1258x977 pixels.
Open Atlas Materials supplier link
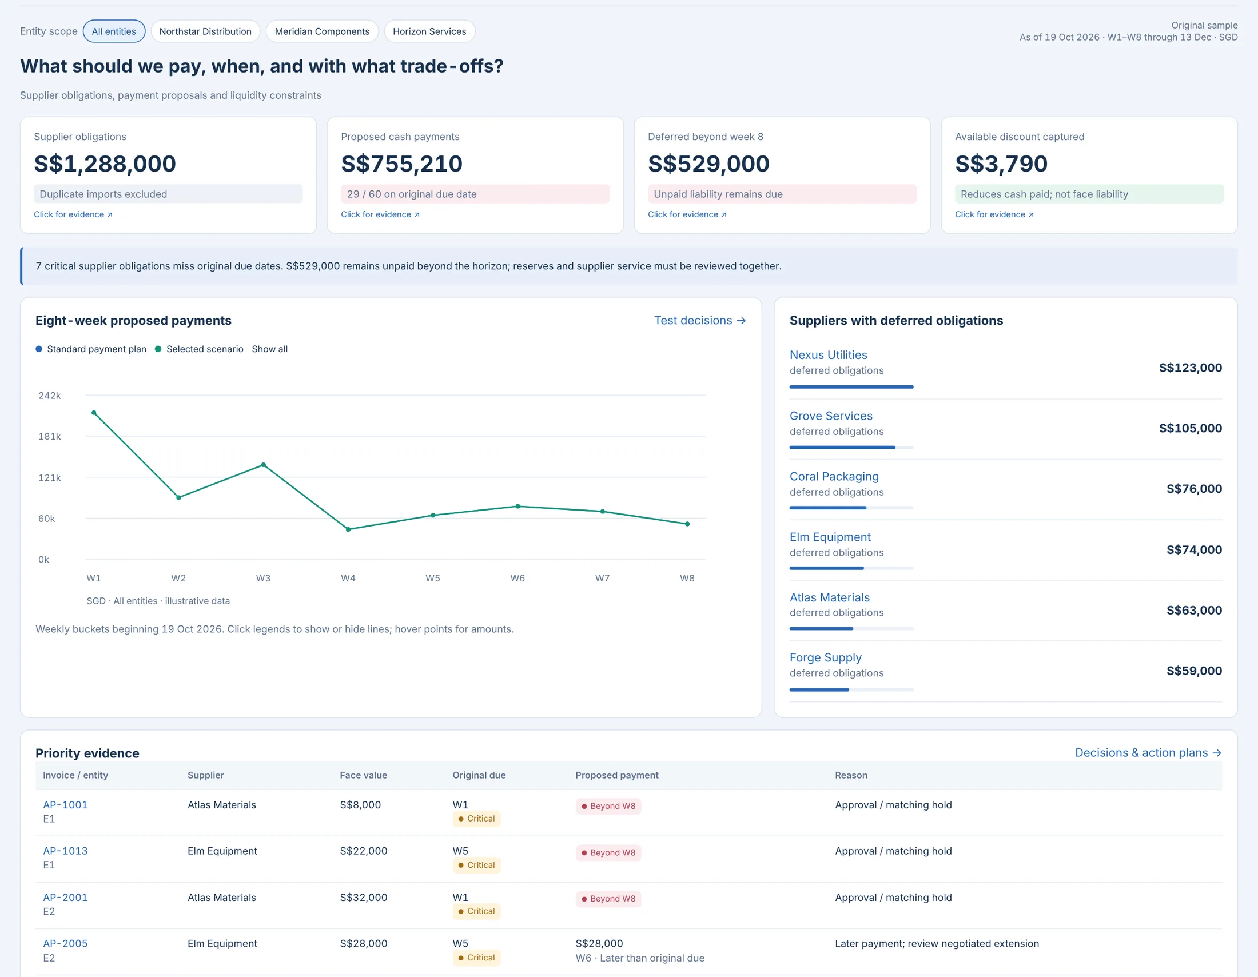pyautogui.click(x=830, y=597)
